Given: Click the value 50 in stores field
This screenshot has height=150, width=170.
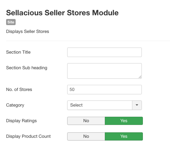Looking at the screenshot, I should (72, 90).
